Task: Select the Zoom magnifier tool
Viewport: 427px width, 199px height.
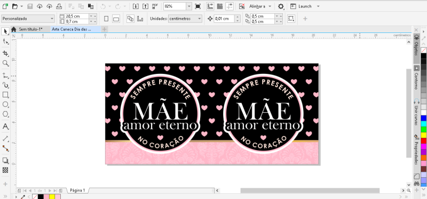Action: 5,63
